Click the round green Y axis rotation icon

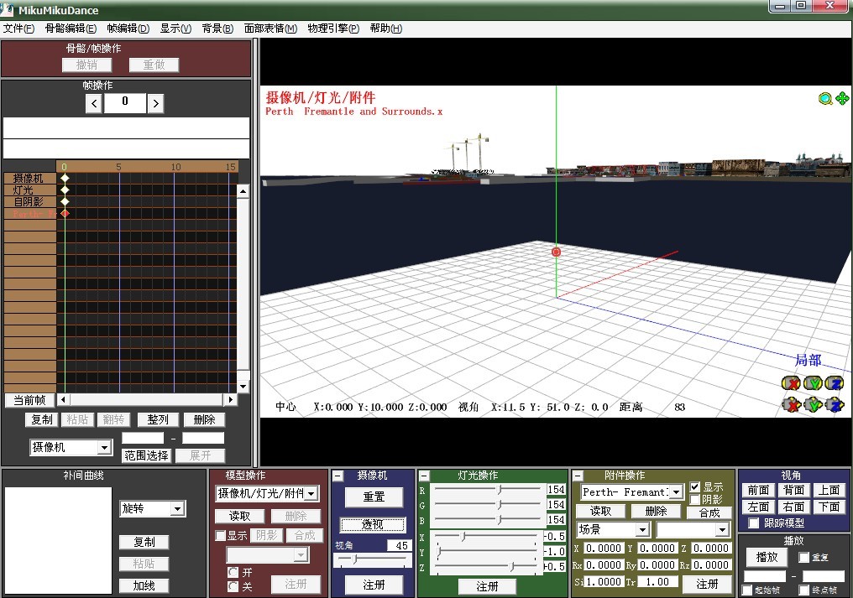tap(813, 383)
